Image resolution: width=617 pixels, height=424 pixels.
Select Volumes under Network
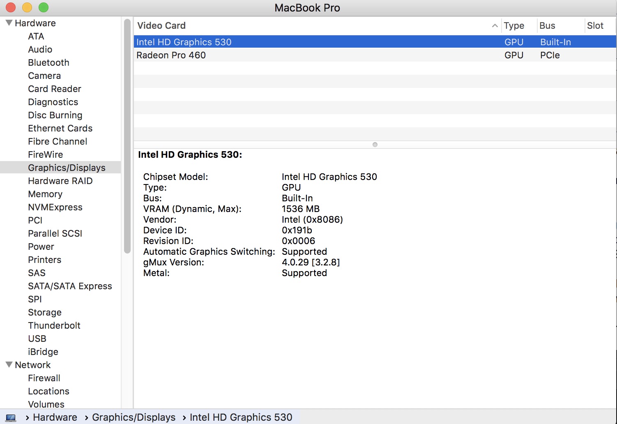tap(46, 404)
